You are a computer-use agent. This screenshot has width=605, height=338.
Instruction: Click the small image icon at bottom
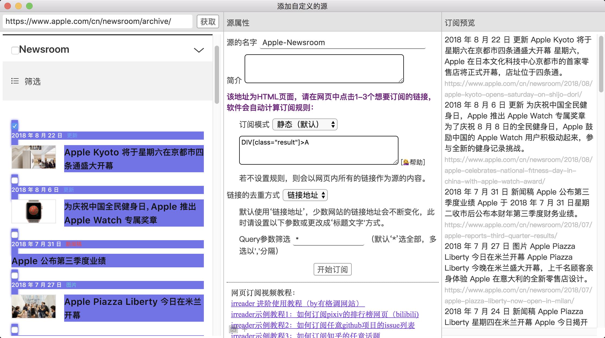click(x=233, y=330)
